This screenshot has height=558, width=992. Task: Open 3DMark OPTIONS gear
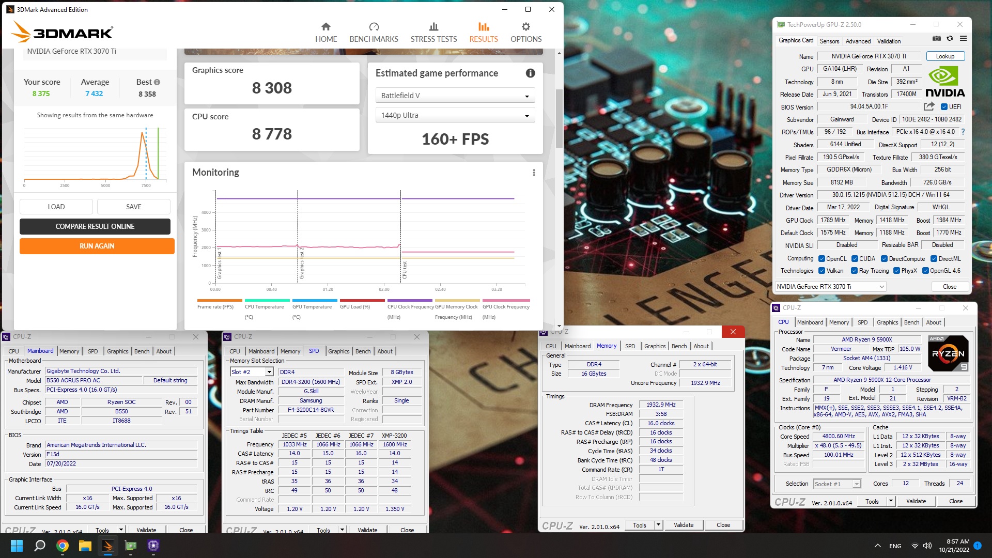click(x=526, y=33)
